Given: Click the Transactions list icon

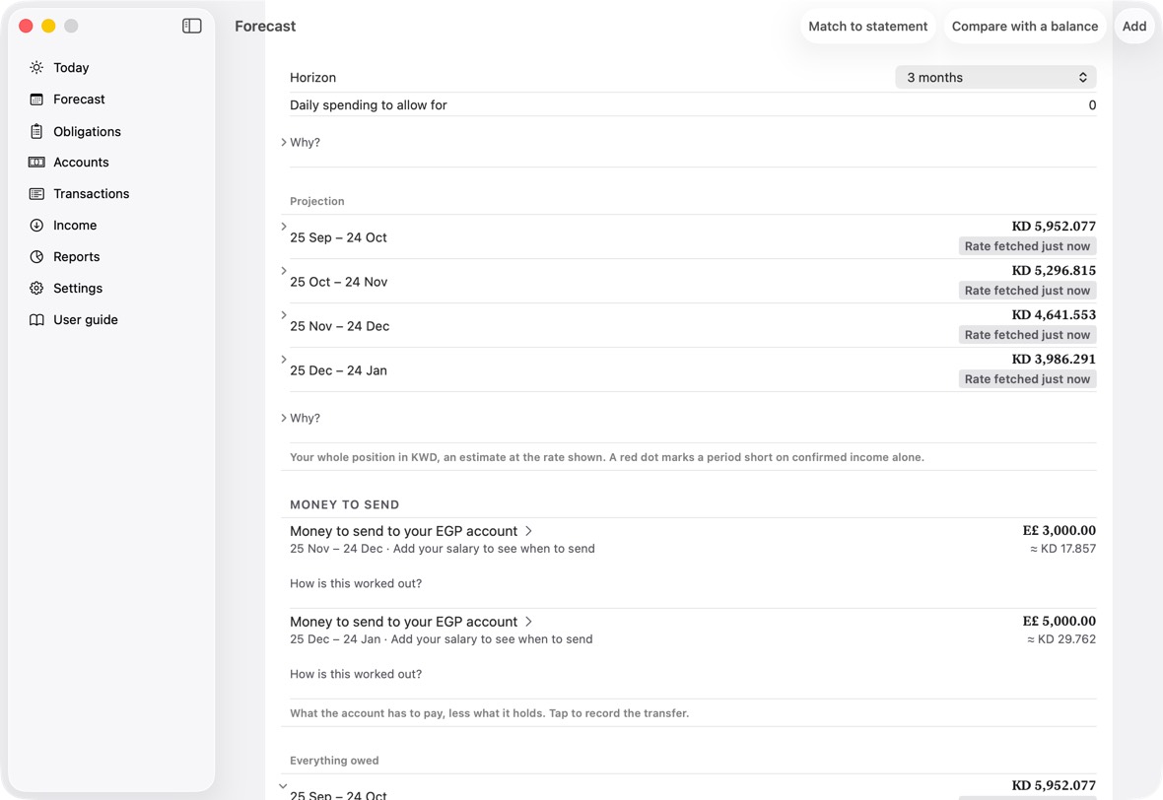Looking at the screenshot, I should pos(36,193).
